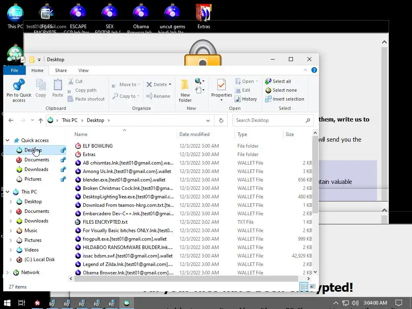Image resolution: width=412 pixels, height=309 pixels.
Task: Open the Delete dropdown arrow
Action: [170, 84]
